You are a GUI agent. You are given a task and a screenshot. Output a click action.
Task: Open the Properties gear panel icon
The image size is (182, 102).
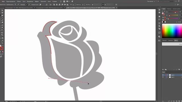(159, 10)
